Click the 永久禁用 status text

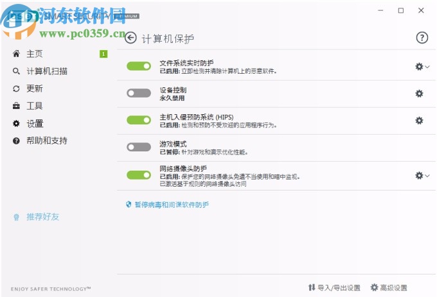pos(172,98)
